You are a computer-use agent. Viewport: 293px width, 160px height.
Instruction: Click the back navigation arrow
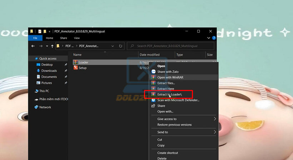pyautogui.click(x=33, y=46)
